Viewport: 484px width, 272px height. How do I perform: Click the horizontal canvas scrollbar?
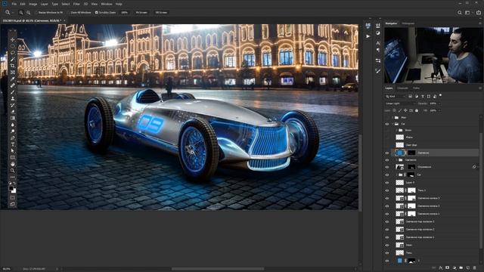[218, 269]
